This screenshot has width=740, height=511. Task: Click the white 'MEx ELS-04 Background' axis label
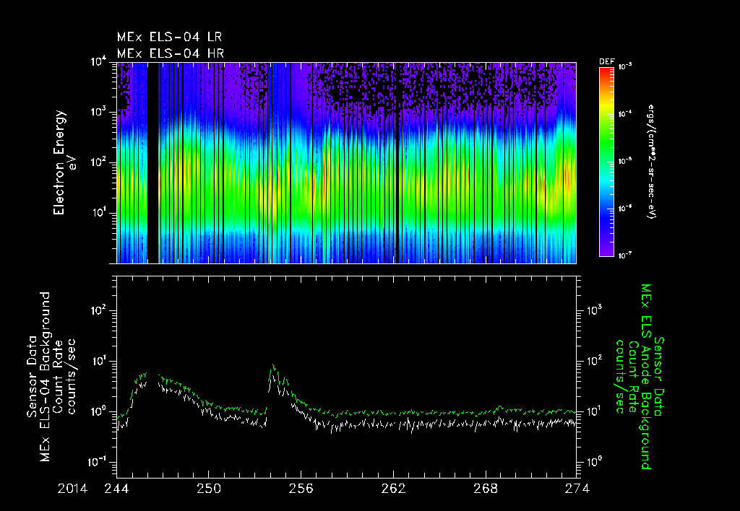45,376
